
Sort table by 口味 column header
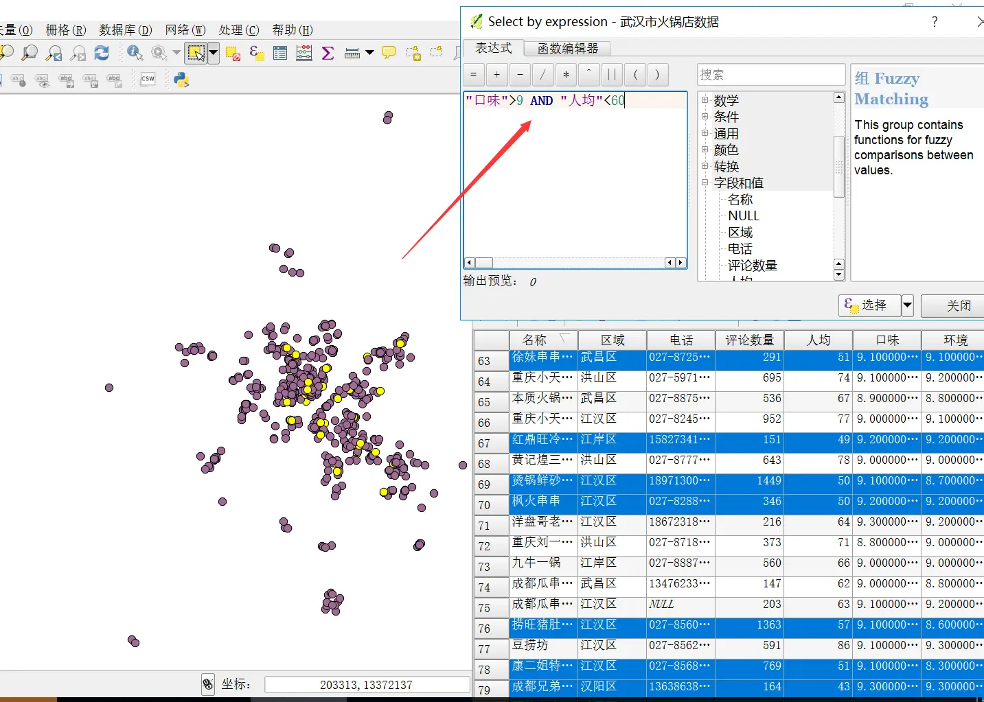click(x=887, y=340)
